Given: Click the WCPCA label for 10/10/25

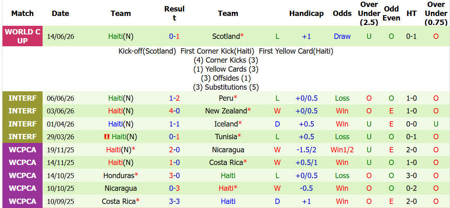Looking at the screenshot, I should tap(23, 188).
